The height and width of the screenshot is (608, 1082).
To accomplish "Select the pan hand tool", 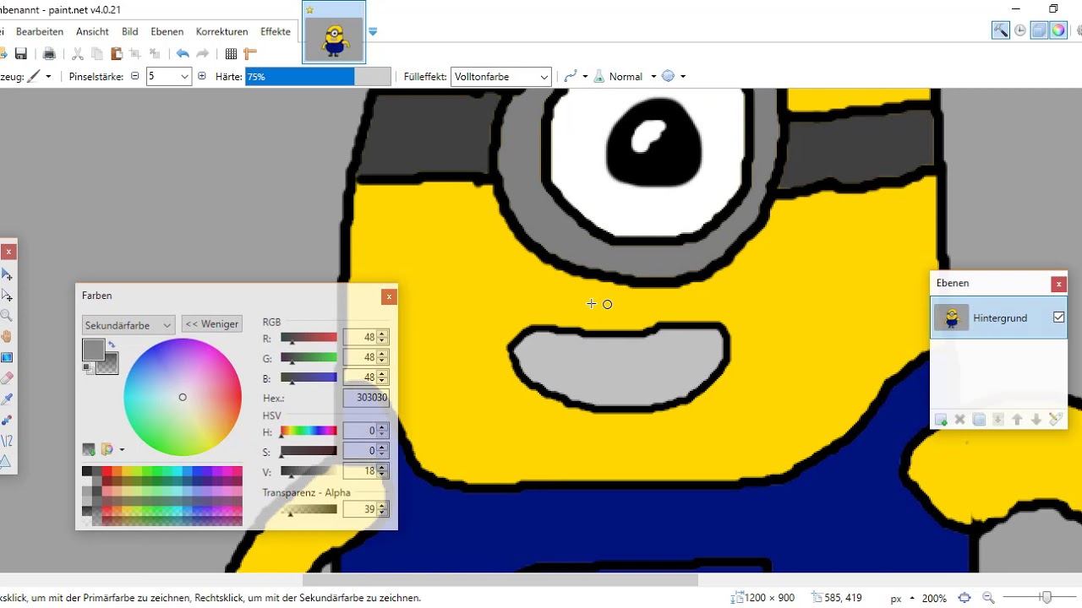I will tap(7, 336).
